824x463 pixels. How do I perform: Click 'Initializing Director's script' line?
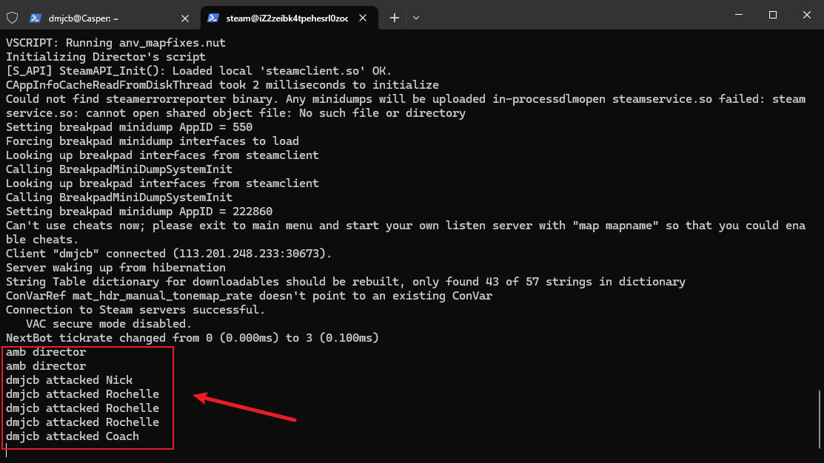pos(106,57)
